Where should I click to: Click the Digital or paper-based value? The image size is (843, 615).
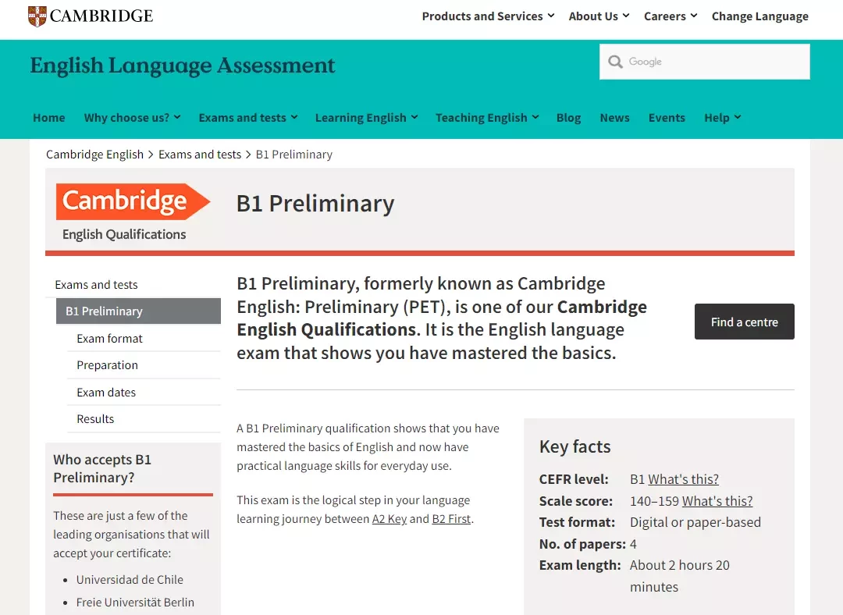point(695,522)
